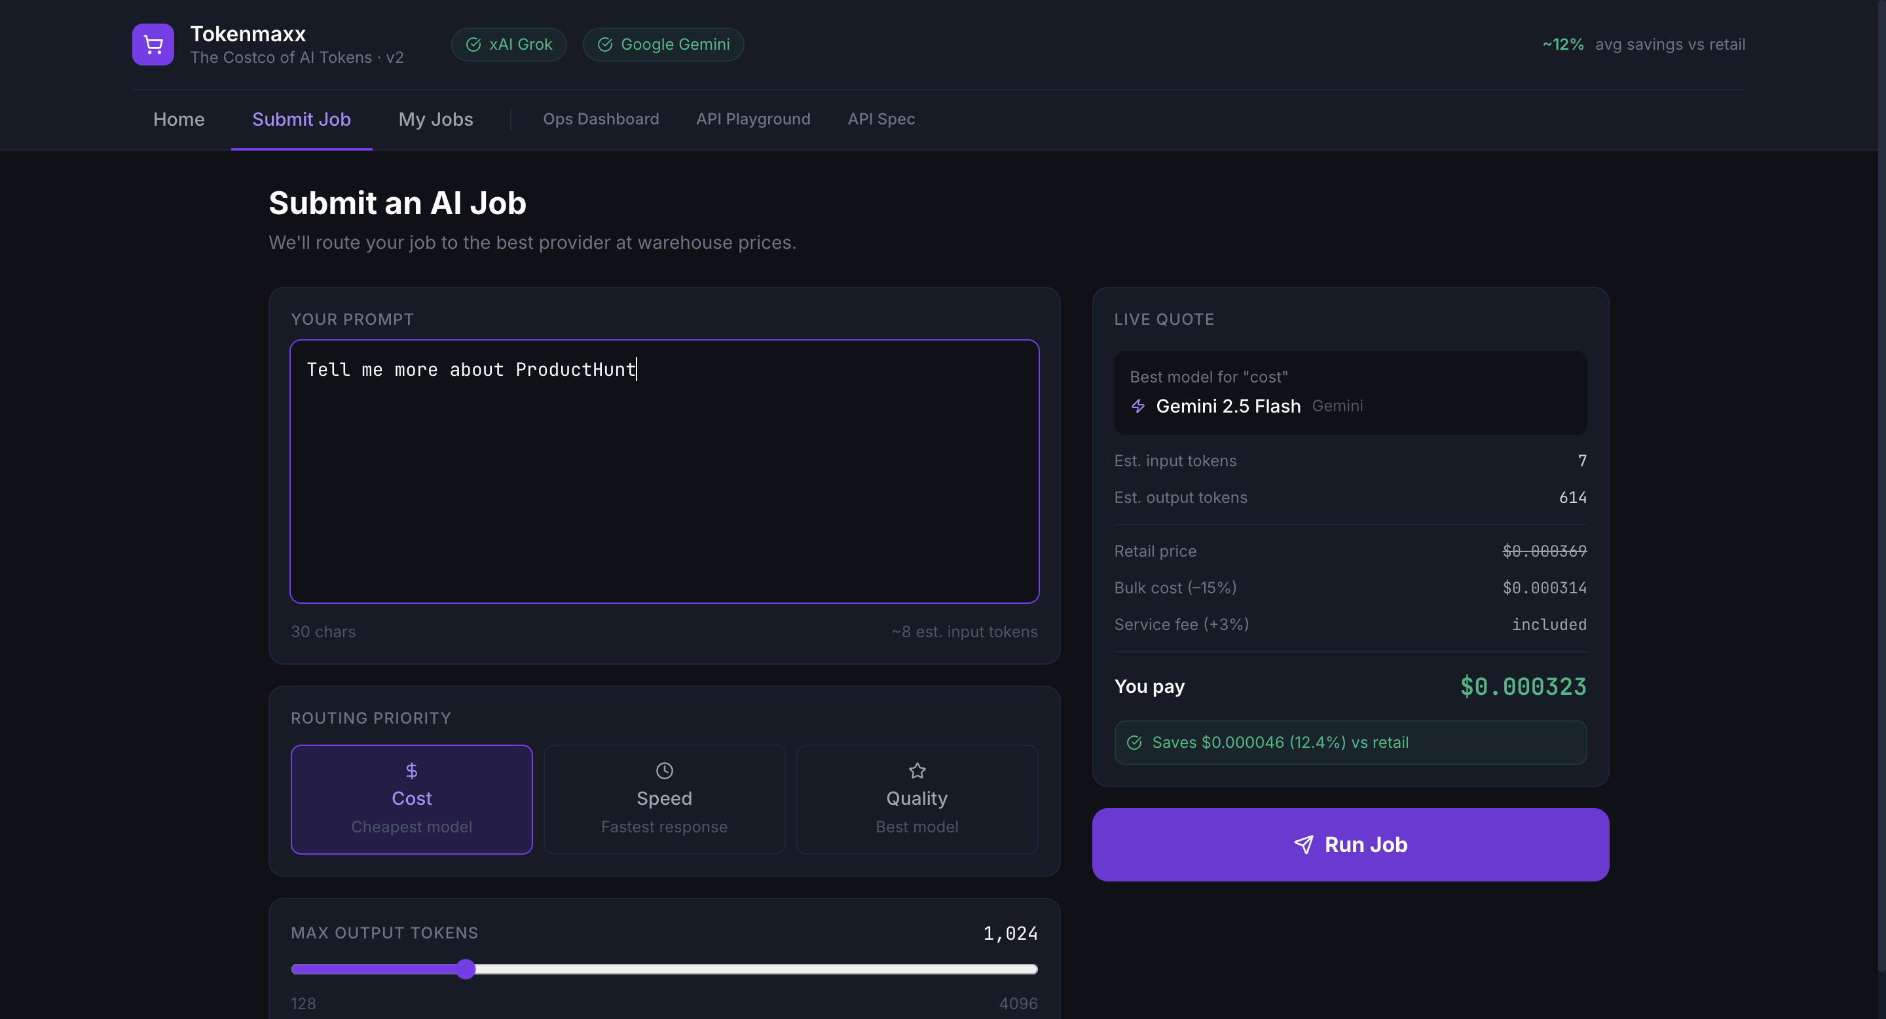Screen dimensions: 1886x1019
Task: Click the Google Gemini provider badge
Action: (663, 45)
